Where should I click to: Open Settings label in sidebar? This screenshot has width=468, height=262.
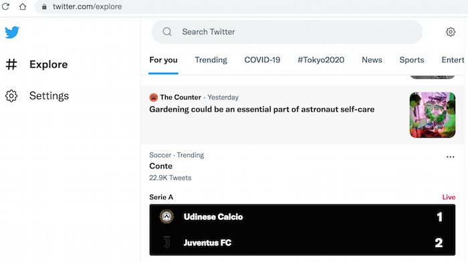coord(49,96)
